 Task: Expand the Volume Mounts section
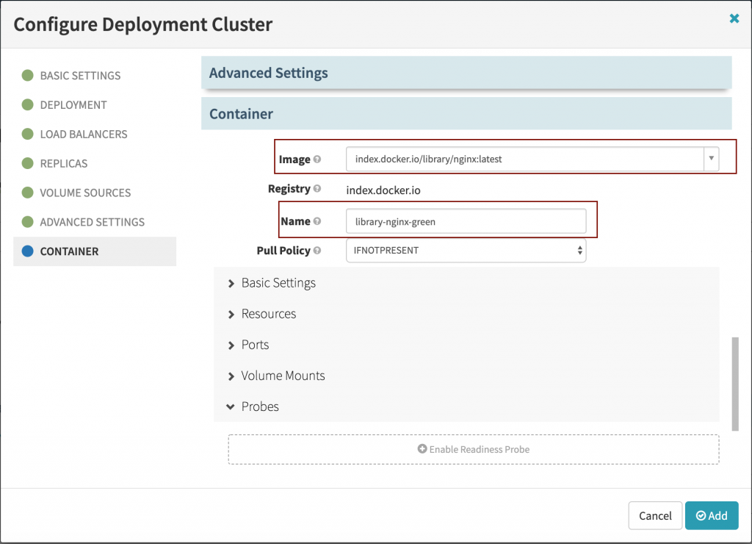283,376
